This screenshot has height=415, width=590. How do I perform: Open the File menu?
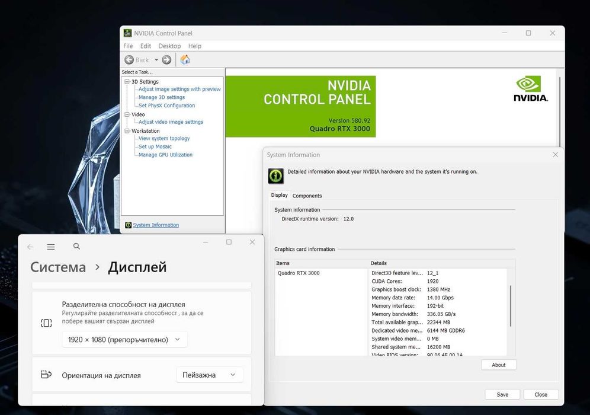[x=128, y=46]
